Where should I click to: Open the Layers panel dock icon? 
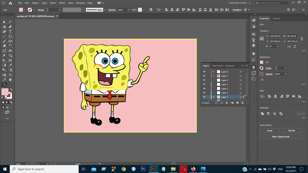pos(254,67)
